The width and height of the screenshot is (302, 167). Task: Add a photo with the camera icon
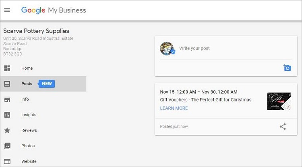tap(287, 68)
